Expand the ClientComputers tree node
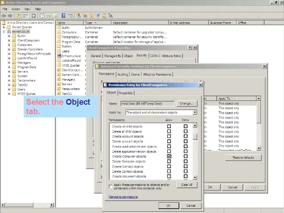 coord(9,40)
